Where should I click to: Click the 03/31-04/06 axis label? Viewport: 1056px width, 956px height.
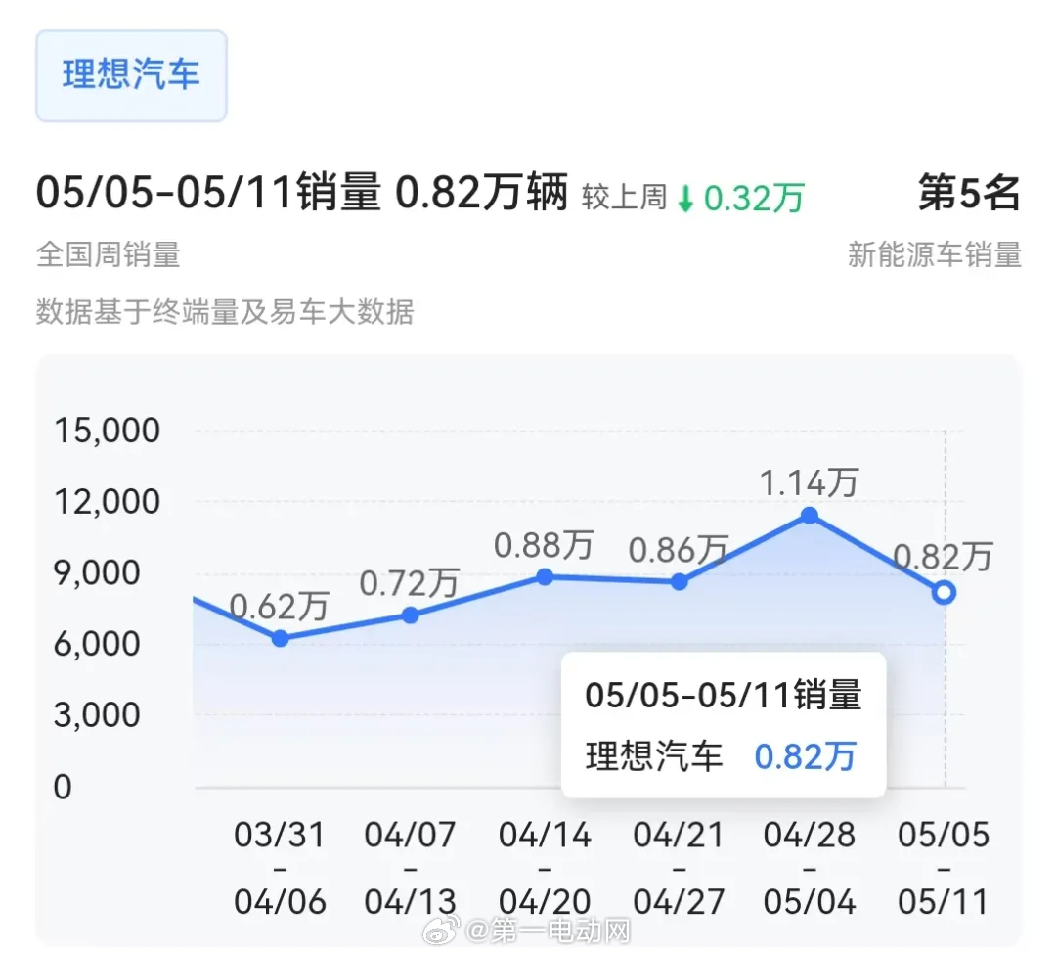click(281, 868)
